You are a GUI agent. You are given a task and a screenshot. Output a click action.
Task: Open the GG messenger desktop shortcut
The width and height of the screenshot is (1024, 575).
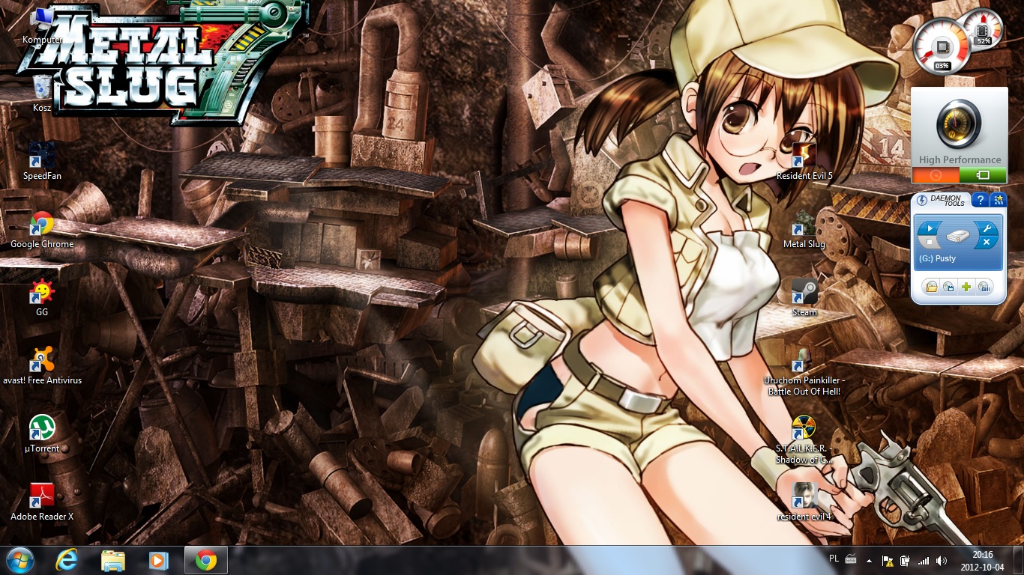pos(42,293)
